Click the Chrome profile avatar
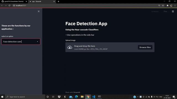This screenshot has width=177, height=99. click(171, 5)
